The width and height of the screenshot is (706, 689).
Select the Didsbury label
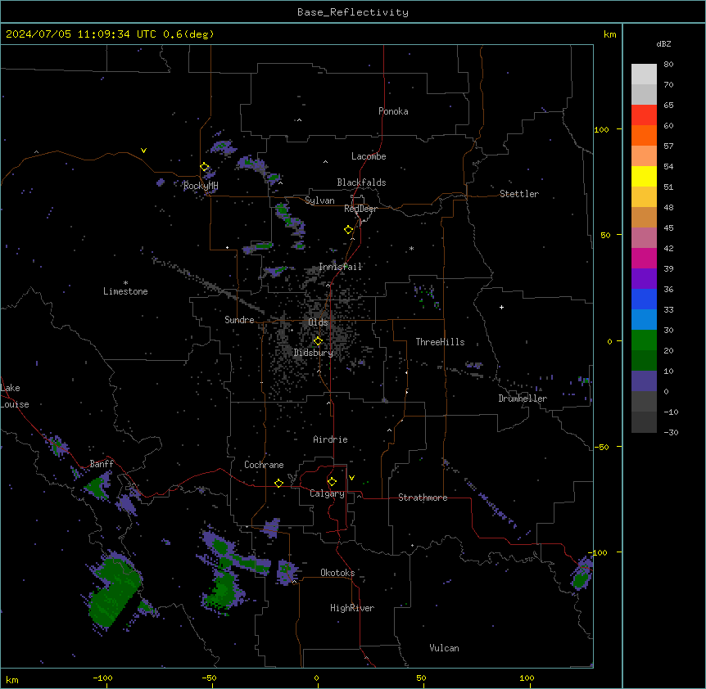click(314, 353)
